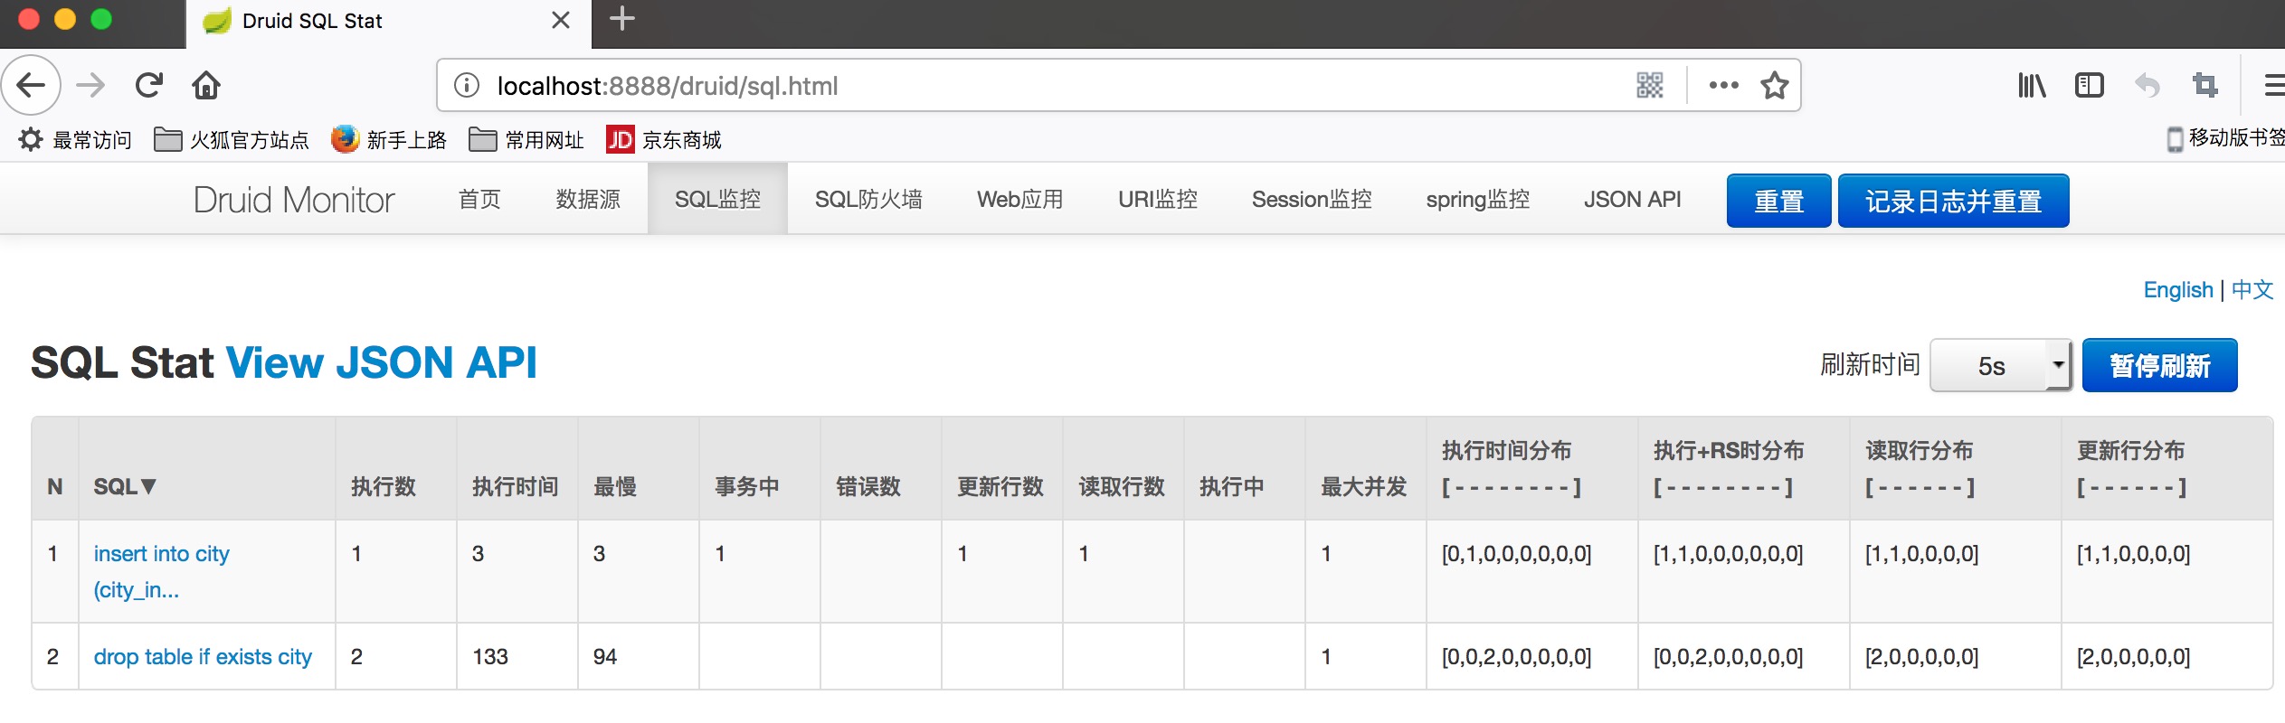Image resolution: width=2285 pixels, height=723 pixels.
Task: Click the undo arrow toolbar icon
Action: 2147,86
